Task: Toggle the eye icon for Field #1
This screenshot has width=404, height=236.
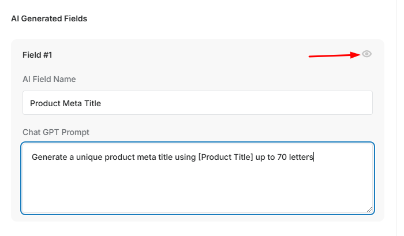Action: click(366, 54)
